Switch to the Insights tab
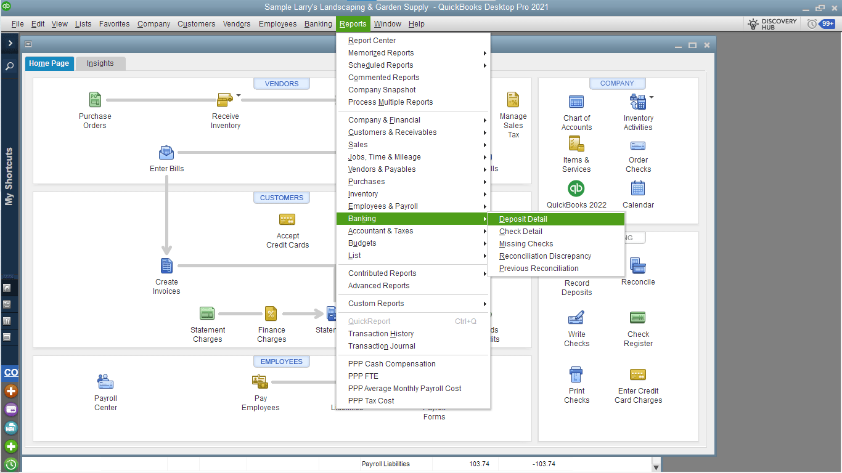 pos(100,63)
